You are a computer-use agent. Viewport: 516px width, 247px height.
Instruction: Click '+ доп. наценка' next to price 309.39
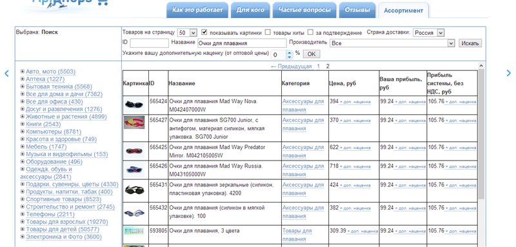point(362,232)
